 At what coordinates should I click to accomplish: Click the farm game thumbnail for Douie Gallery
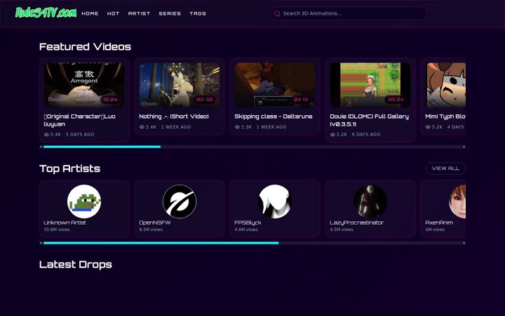pyautogui.click(x=370, y=85)
